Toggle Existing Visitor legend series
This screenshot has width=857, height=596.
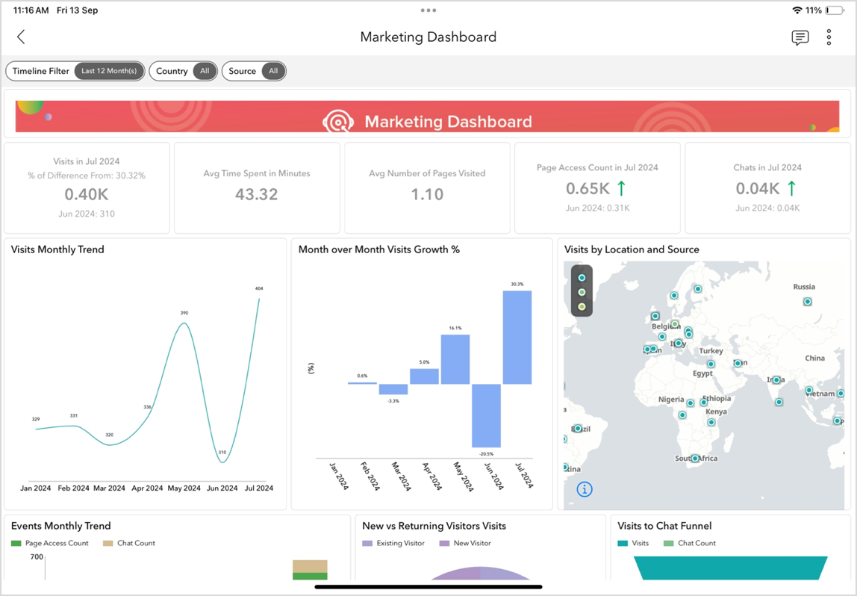tap(394, 543)
